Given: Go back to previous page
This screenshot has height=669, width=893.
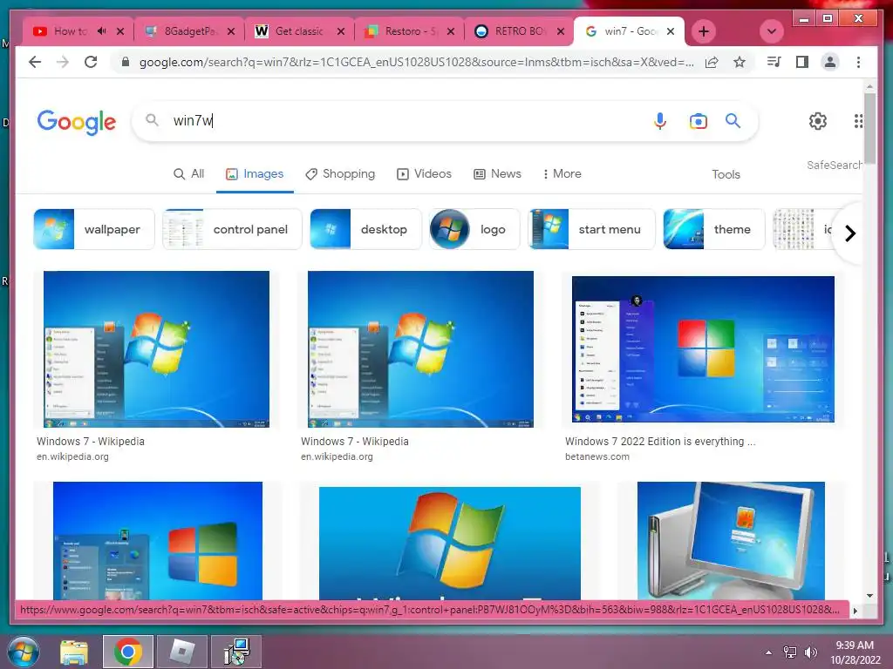Looking at the screenshot, I should pos(35,62).
